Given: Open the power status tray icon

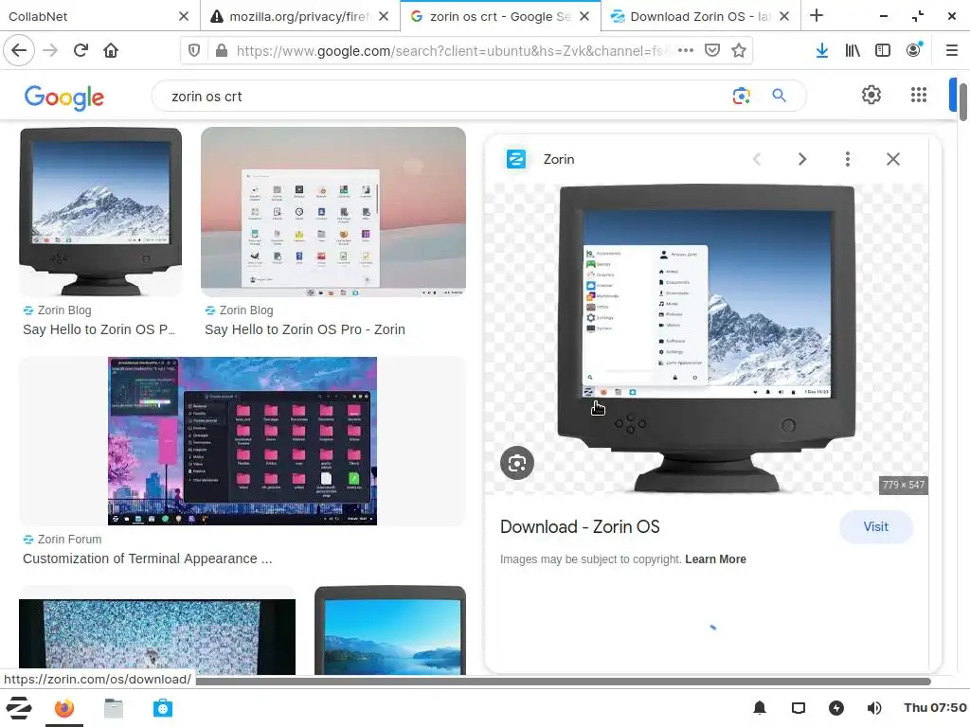Looking at the screenshot, I should pos(836,708).
